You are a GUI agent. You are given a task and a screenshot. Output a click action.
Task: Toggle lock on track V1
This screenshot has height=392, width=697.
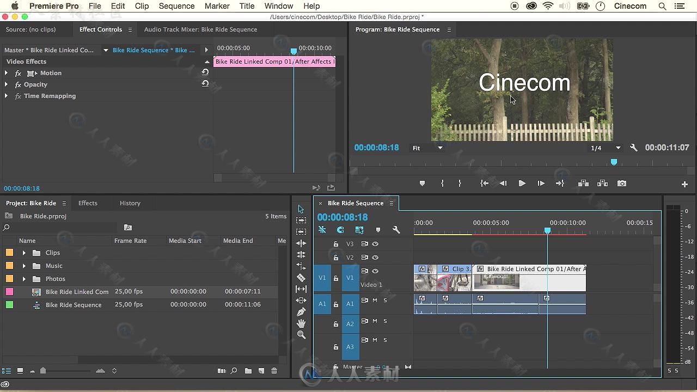(336, 278)
